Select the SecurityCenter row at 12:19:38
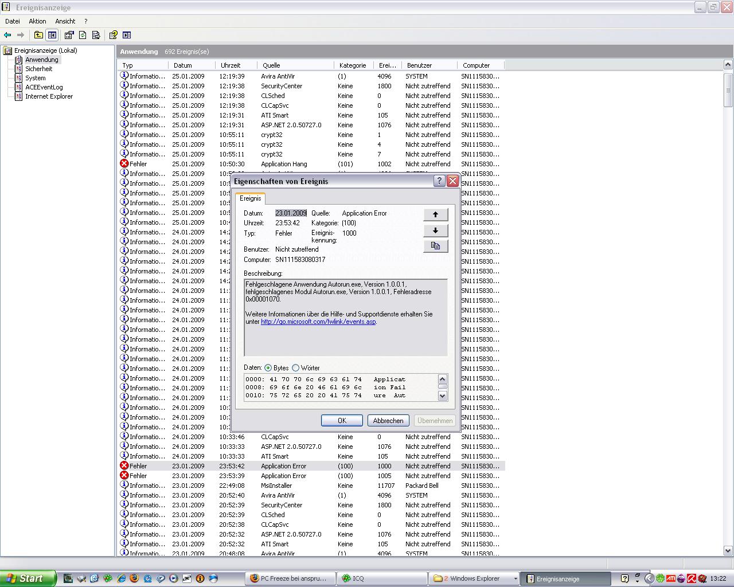The height and width of the screenshot is (587, 734). [x=311, y=86]
